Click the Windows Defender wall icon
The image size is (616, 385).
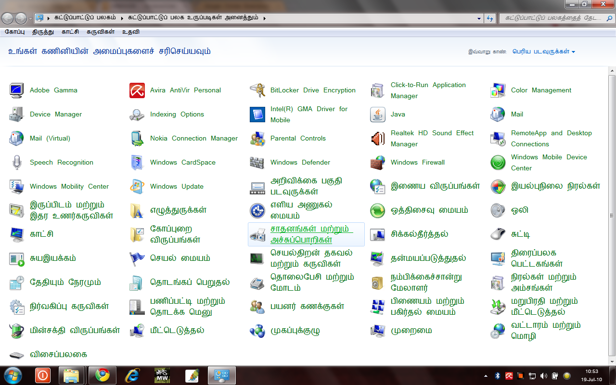click(257, 163)
